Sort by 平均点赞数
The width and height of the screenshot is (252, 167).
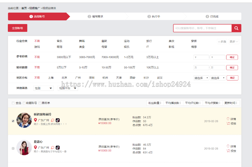213,103
